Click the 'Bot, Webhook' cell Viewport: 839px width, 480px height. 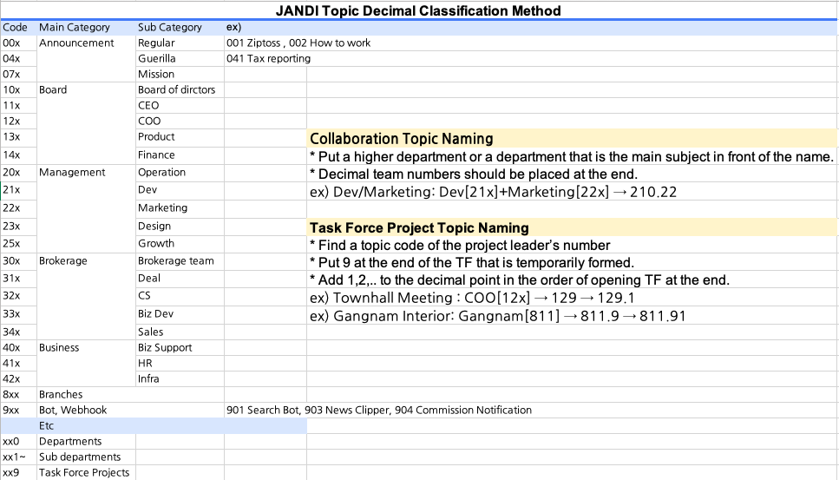(130, 410)
